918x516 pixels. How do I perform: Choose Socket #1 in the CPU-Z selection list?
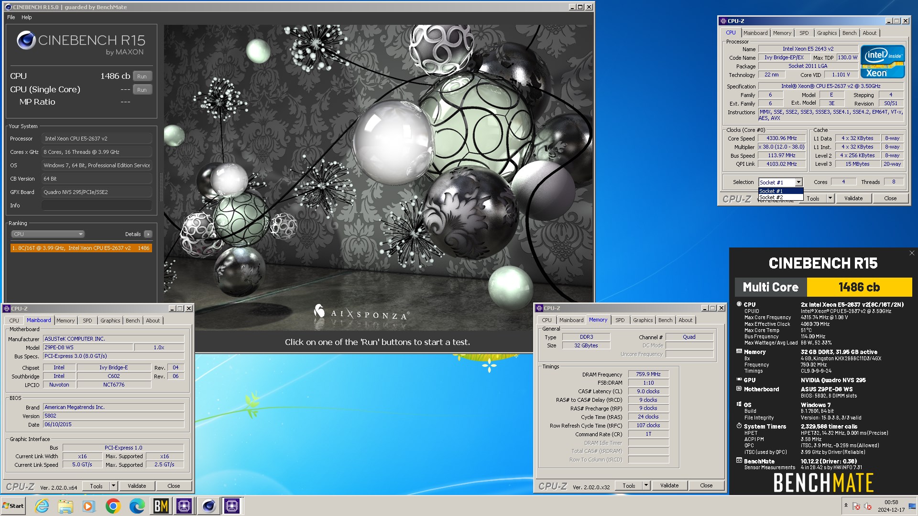pos(780,191)
